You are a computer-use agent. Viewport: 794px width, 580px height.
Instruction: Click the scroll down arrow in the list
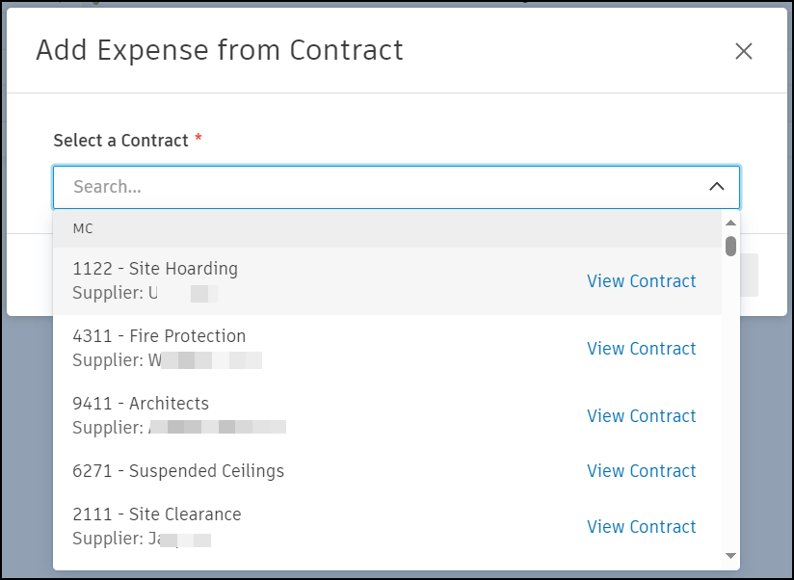[730, 556]
